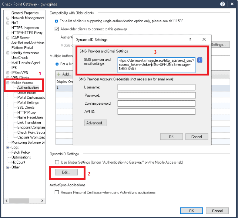Screen dimensions: 238x218
Task: Select Authentication under Mobile Access
Action: pos(28,88)
